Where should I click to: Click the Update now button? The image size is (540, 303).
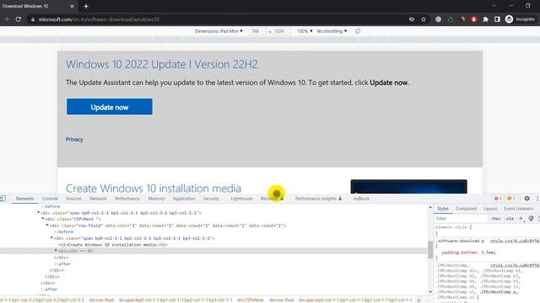(110, 107)
